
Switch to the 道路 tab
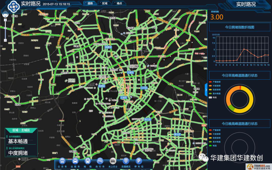[90, 3]
